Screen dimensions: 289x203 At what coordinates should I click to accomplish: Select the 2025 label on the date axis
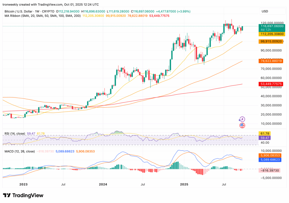coord(184,184)
